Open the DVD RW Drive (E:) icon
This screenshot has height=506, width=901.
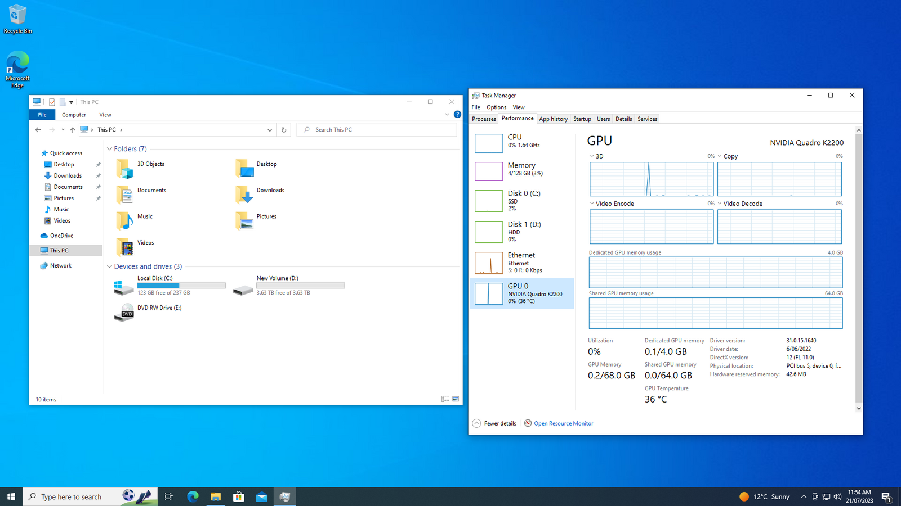[124, 312]
